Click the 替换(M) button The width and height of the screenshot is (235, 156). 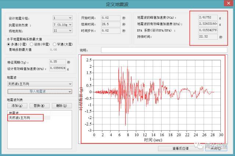point(39,106)
